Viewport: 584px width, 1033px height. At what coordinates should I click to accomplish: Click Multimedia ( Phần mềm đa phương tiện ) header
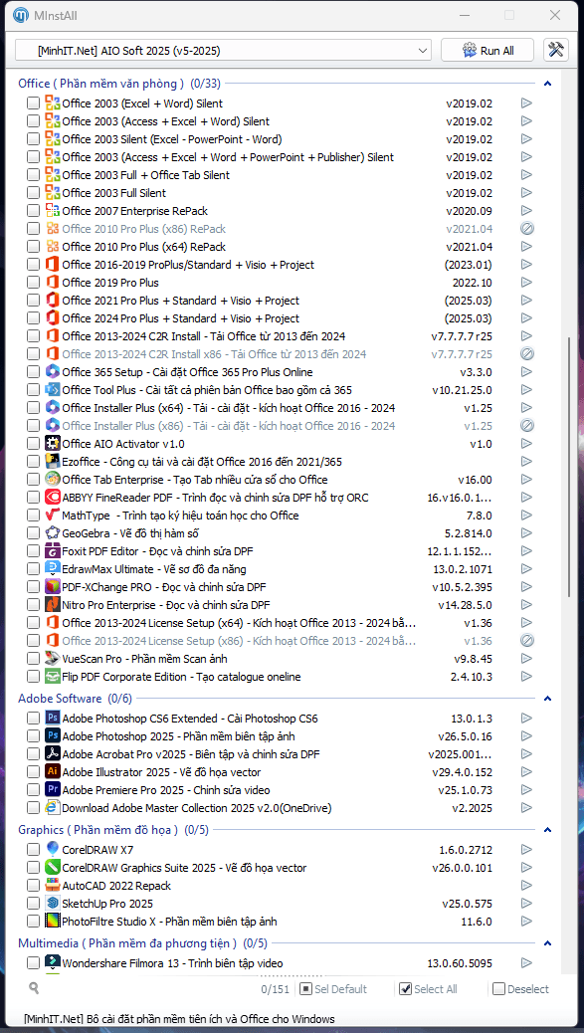point(143,943)
